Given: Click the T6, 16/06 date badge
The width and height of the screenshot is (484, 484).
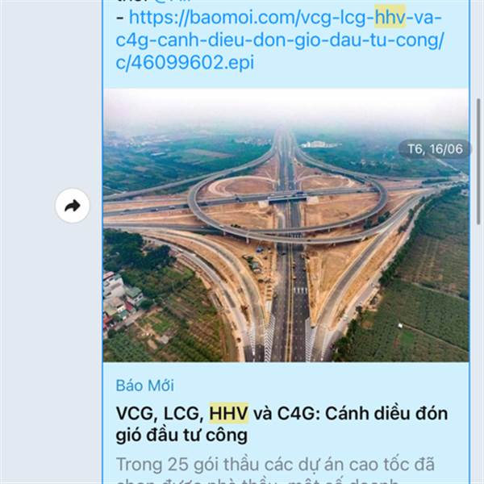Looking at the screenshot, I should 435,149.
